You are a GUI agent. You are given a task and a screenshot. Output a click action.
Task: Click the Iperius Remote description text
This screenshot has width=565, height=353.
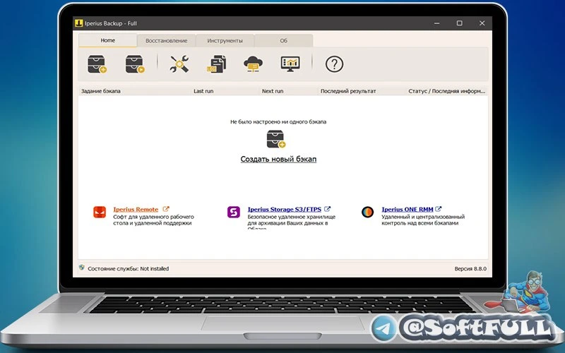(153, 220)
